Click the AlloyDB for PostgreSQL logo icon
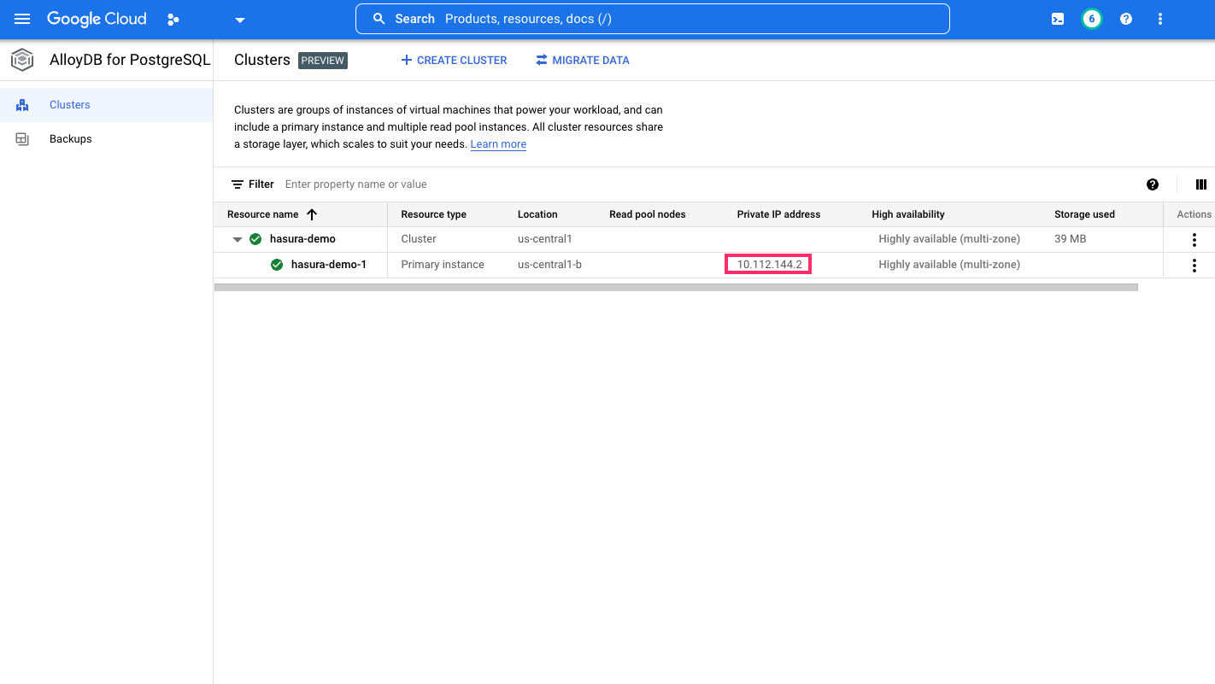1215x684 pixels. tap(21, 60)
